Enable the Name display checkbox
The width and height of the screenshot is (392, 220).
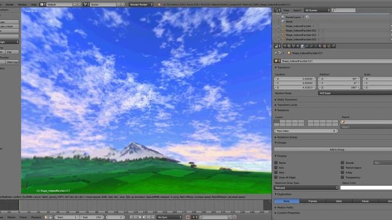(276, 163)
